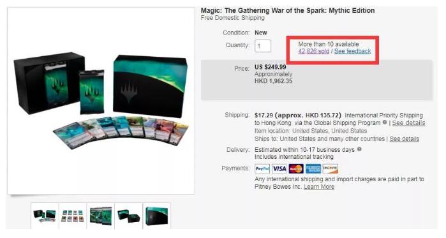Image resolution: width=446 pixels, height=238 pixels.
Task: Click the Quantity input field
Action: click(263, 46)
